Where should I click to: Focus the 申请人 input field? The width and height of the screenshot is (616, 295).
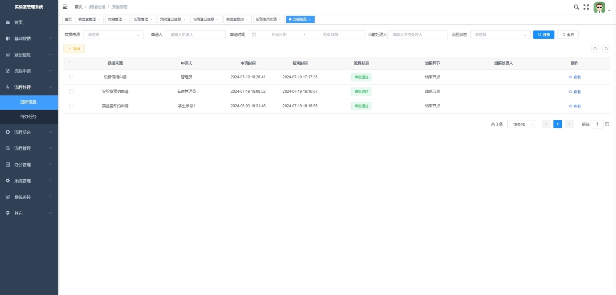coord(196,35)
